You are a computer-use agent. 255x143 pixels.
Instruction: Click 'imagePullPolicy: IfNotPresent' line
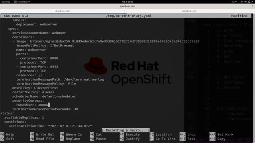pyautogui.click(x=45, y=46)
